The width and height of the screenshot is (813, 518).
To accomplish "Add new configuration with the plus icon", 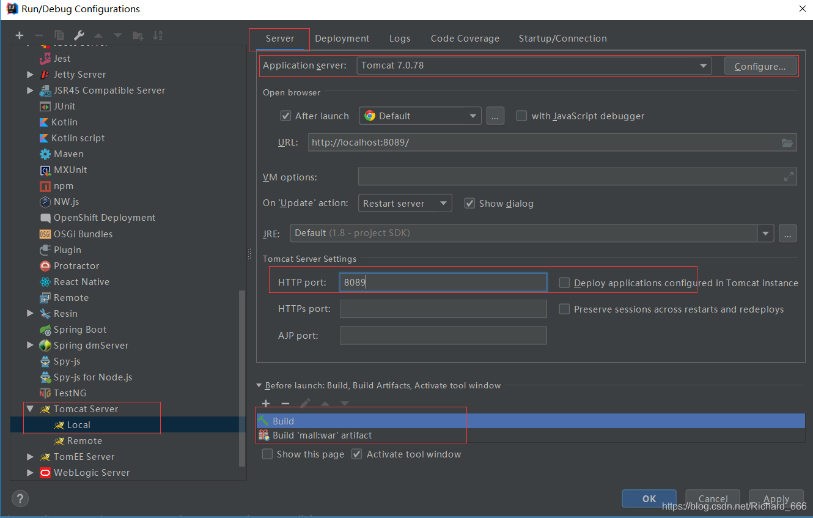I will (x=20, y=35).
